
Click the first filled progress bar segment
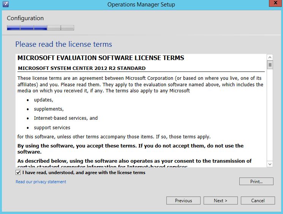click(13, 28)
